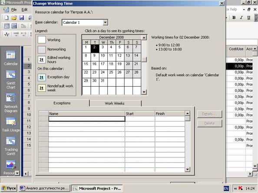
Task: Open the Пуск start button
Action: 9,188
